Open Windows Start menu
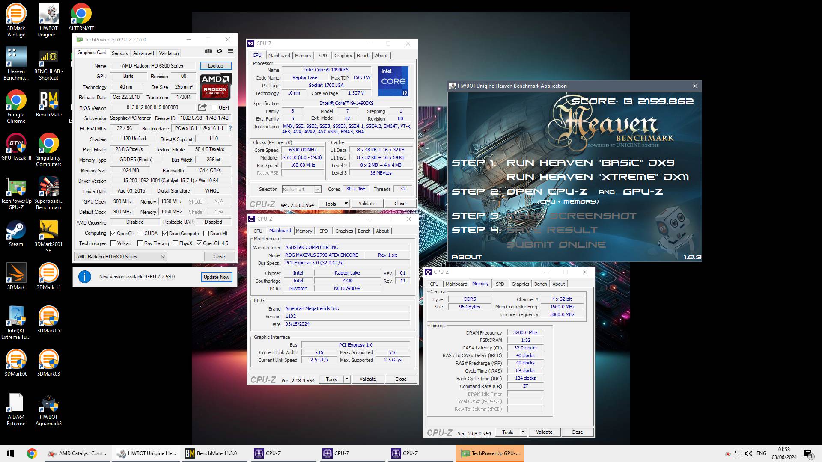 [x=10, y=453]
